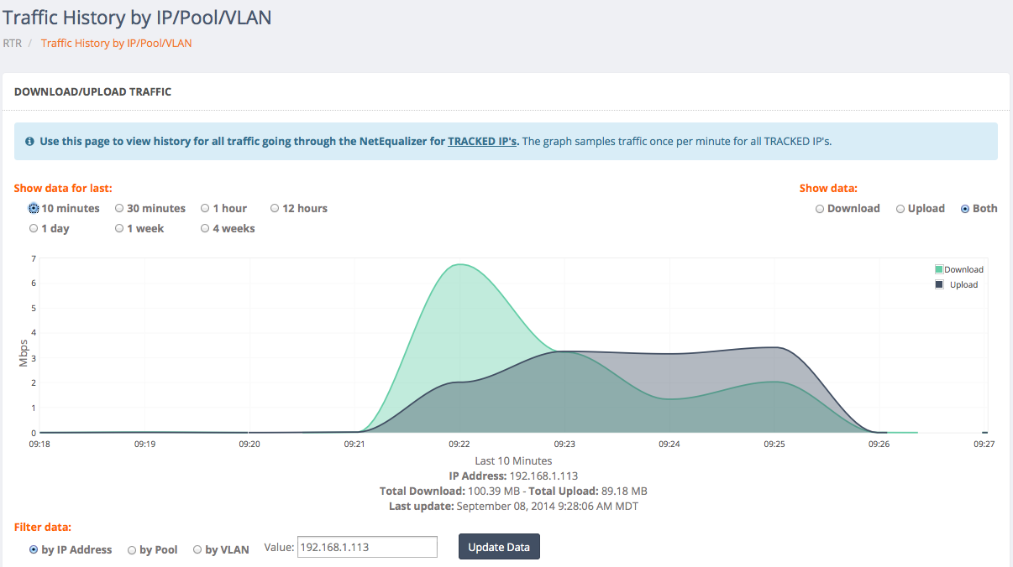Select the Both data option
The image size is (1013, 567).
(x=965, y=209)
